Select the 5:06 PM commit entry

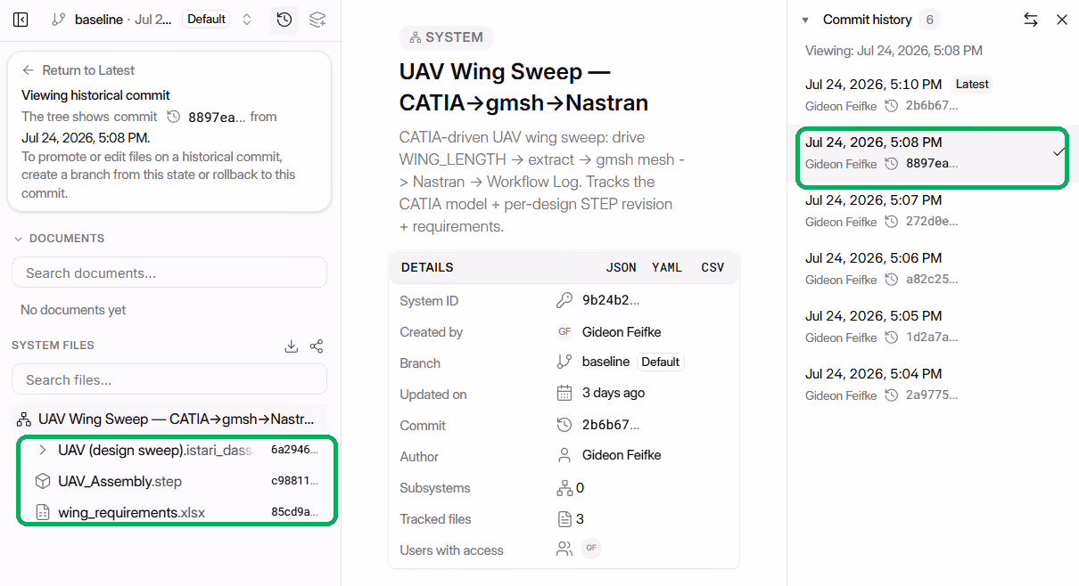click(x=933, y=269)
